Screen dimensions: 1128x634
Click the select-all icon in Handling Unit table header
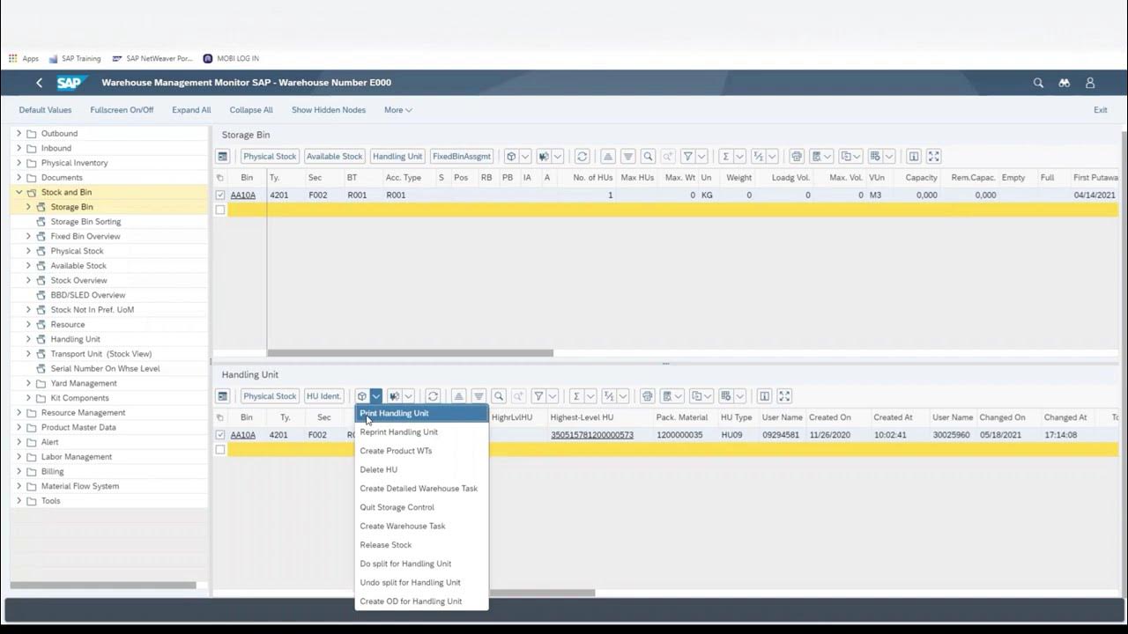(x=220, y=417)
